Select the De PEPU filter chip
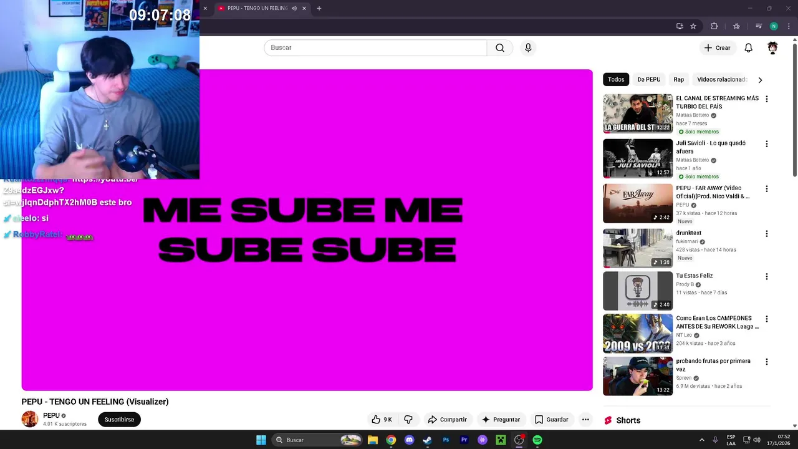798x449 pixels. (648, 79)
